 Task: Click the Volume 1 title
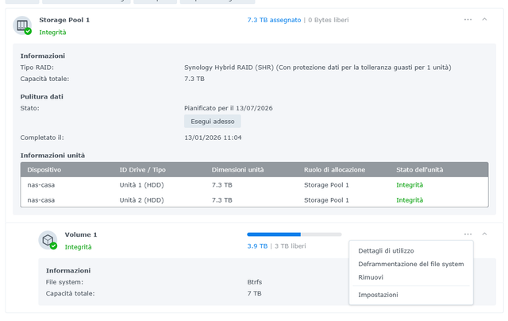coord(81,234)
